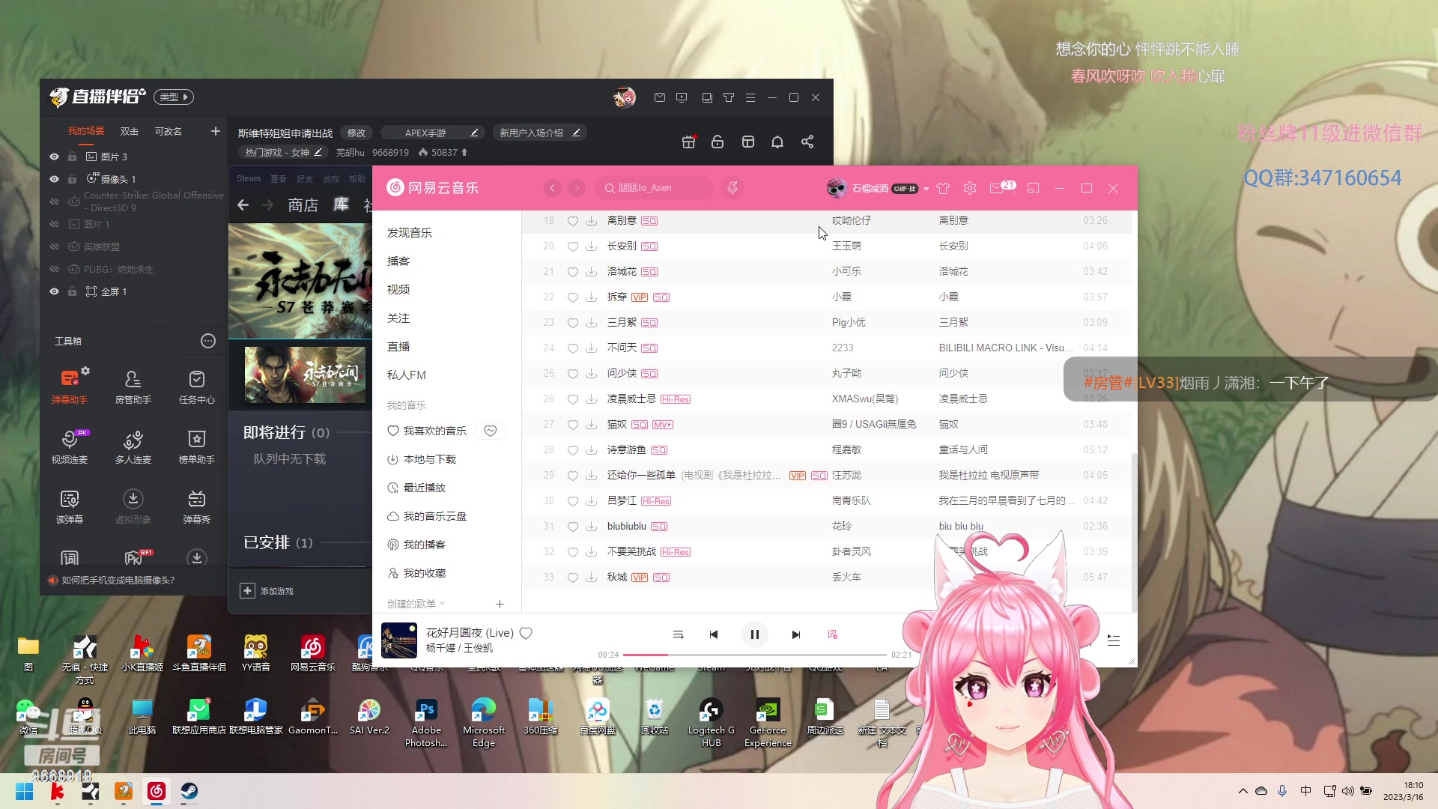This screenshot has width=1438, height=809.
Task: Open now playing album cover thumbnail
Action: pos(399,640)
